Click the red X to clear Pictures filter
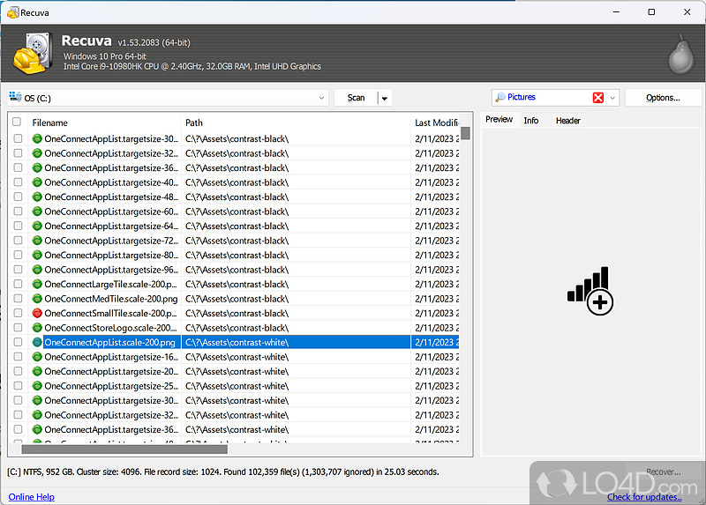This screenshot has height=505, width=706. pos(598,98)
